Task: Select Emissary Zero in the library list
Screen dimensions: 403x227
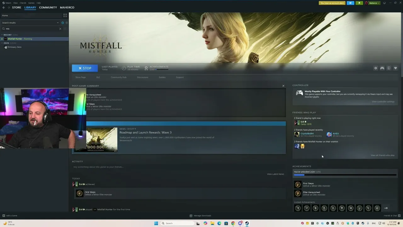Action: (x=14, y=47)
